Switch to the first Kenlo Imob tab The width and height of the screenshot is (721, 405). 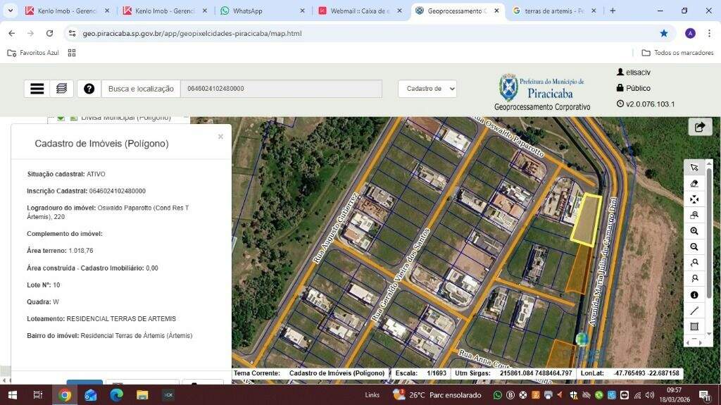pos(67,11)
